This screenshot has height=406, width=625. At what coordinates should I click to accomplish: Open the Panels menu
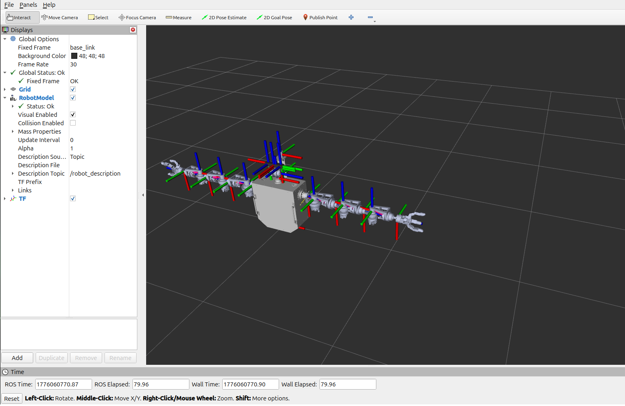28,5
